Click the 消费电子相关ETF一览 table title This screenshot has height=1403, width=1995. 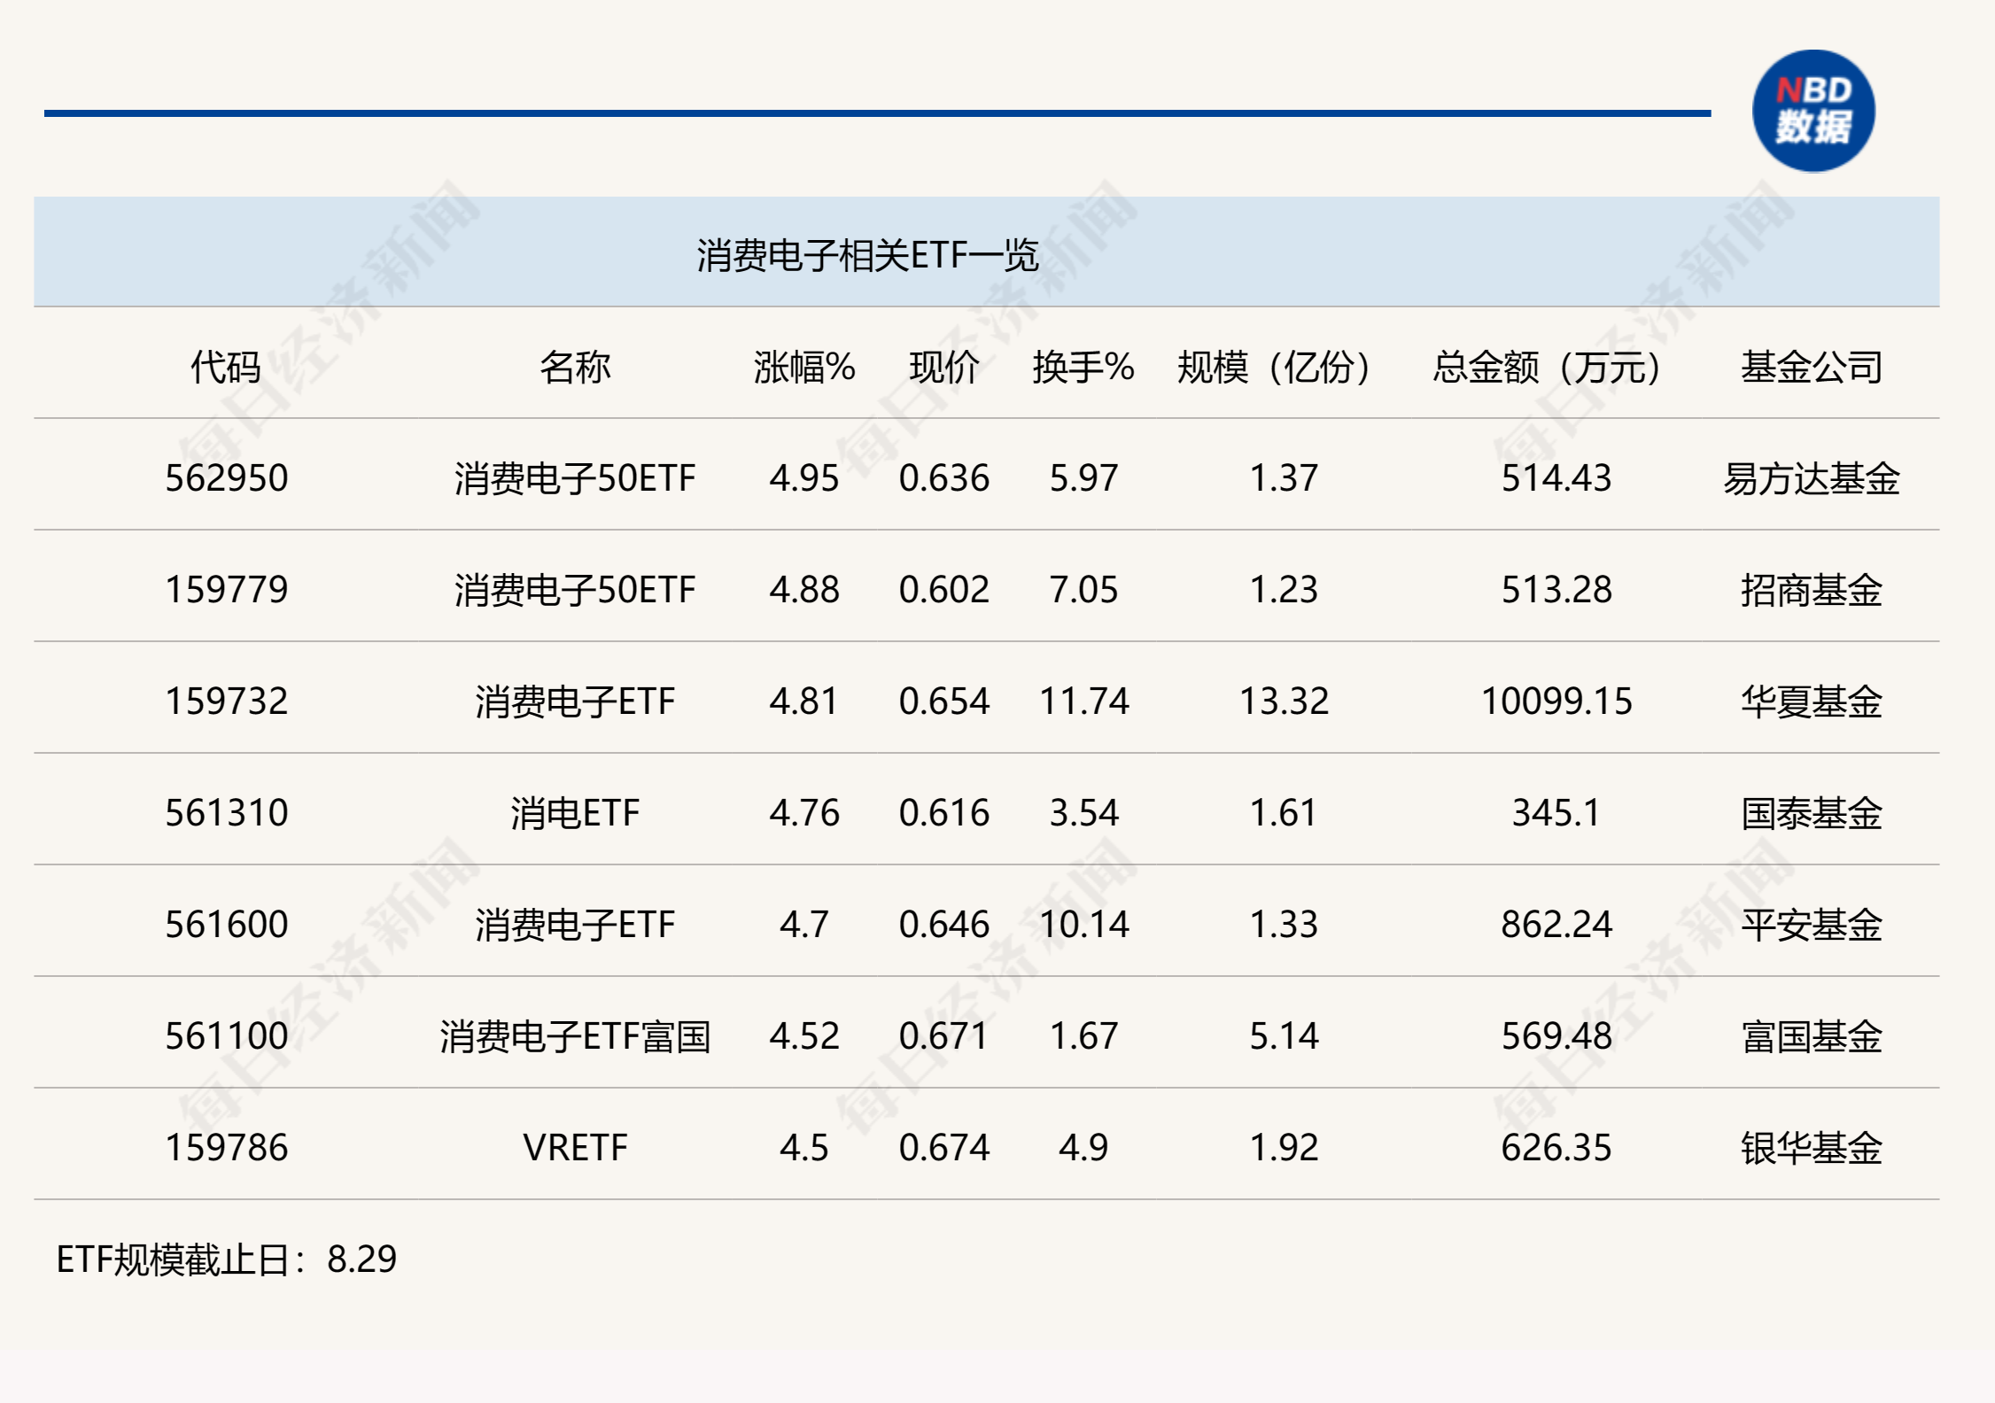(x=866, y=256)
